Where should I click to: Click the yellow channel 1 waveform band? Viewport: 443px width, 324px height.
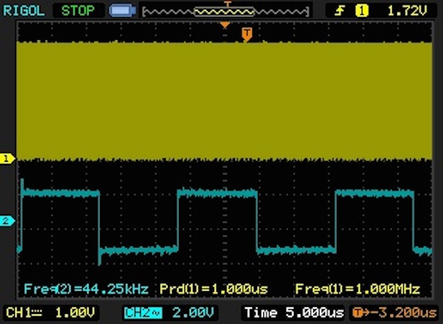(224, 101)
